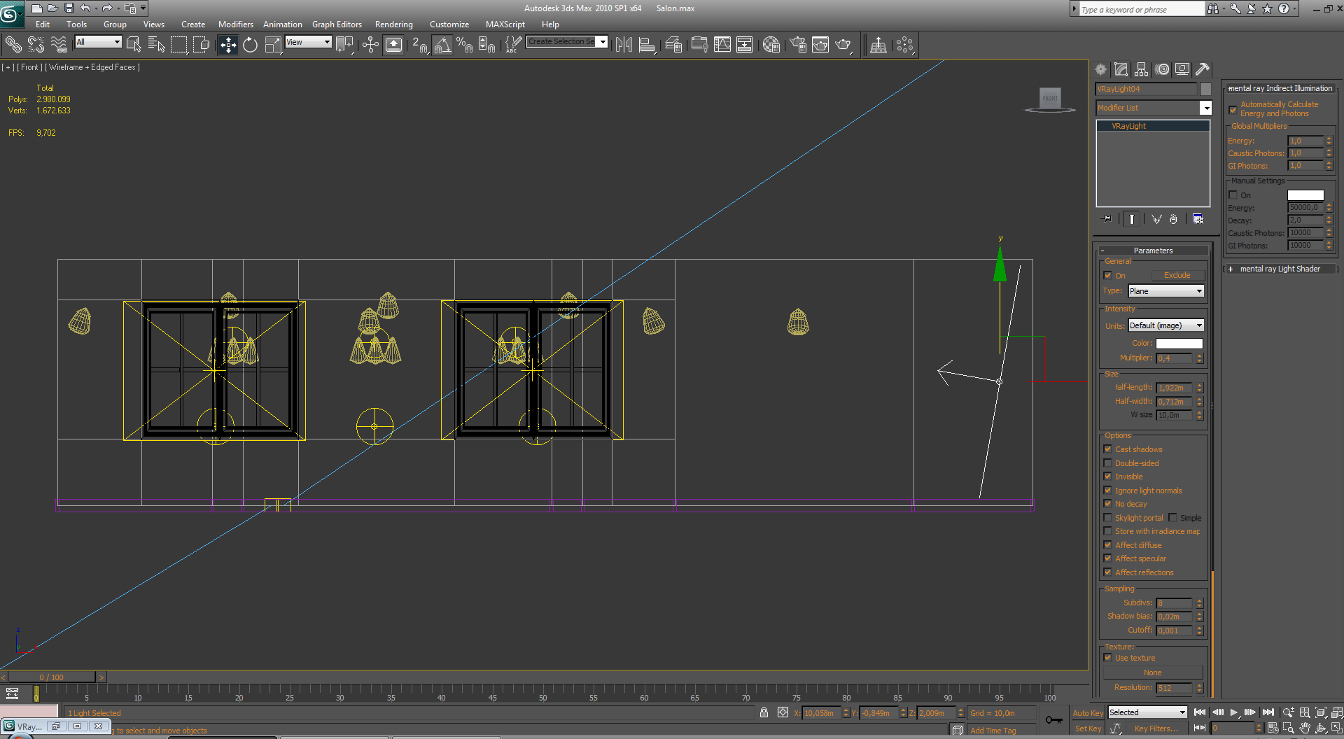1344x739 pixels.
Task: Toggle VRayLight On checkbox
Action: tap(1107, 275)
